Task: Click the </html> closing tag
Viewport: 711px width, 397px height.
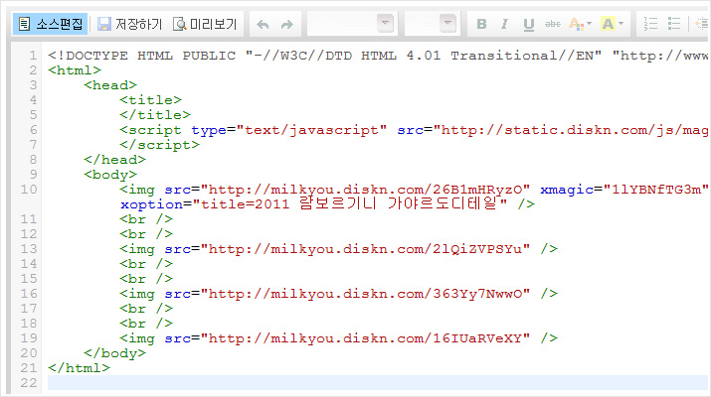Action: [x=79, y=368]
